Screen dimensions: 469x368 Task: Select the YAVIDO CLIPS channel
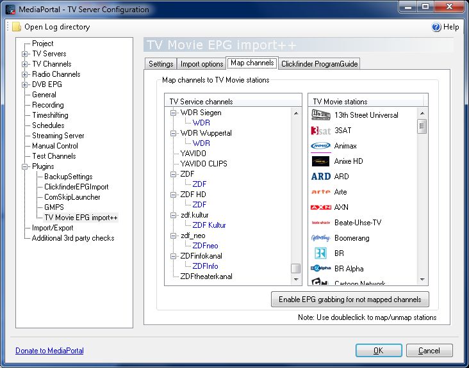click(x=204, y=164)
